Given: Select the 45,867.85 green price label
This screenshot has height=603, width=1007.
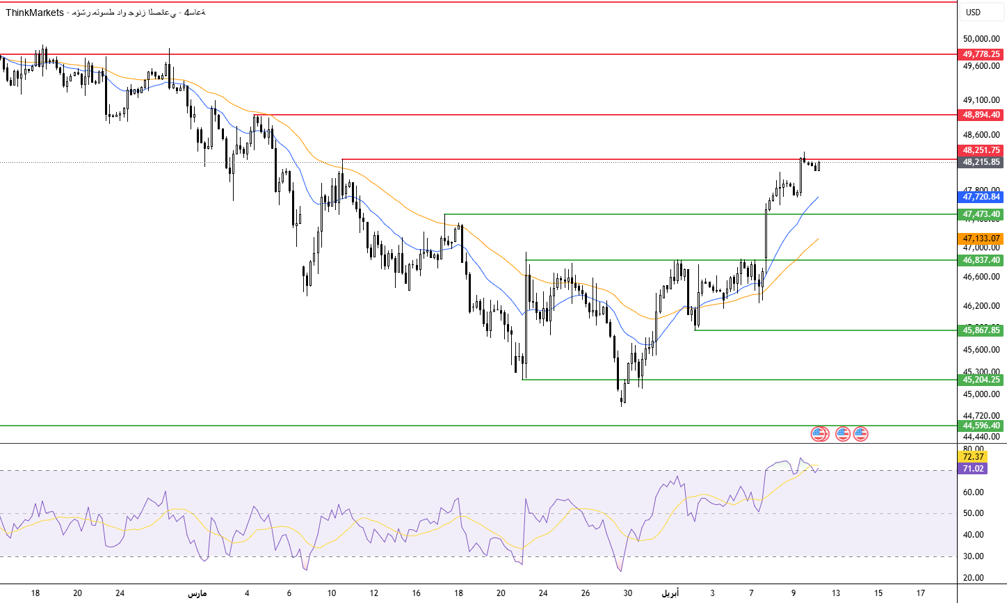Looking at the screenshot, I should pyautogui.click(x=981, y=330).
